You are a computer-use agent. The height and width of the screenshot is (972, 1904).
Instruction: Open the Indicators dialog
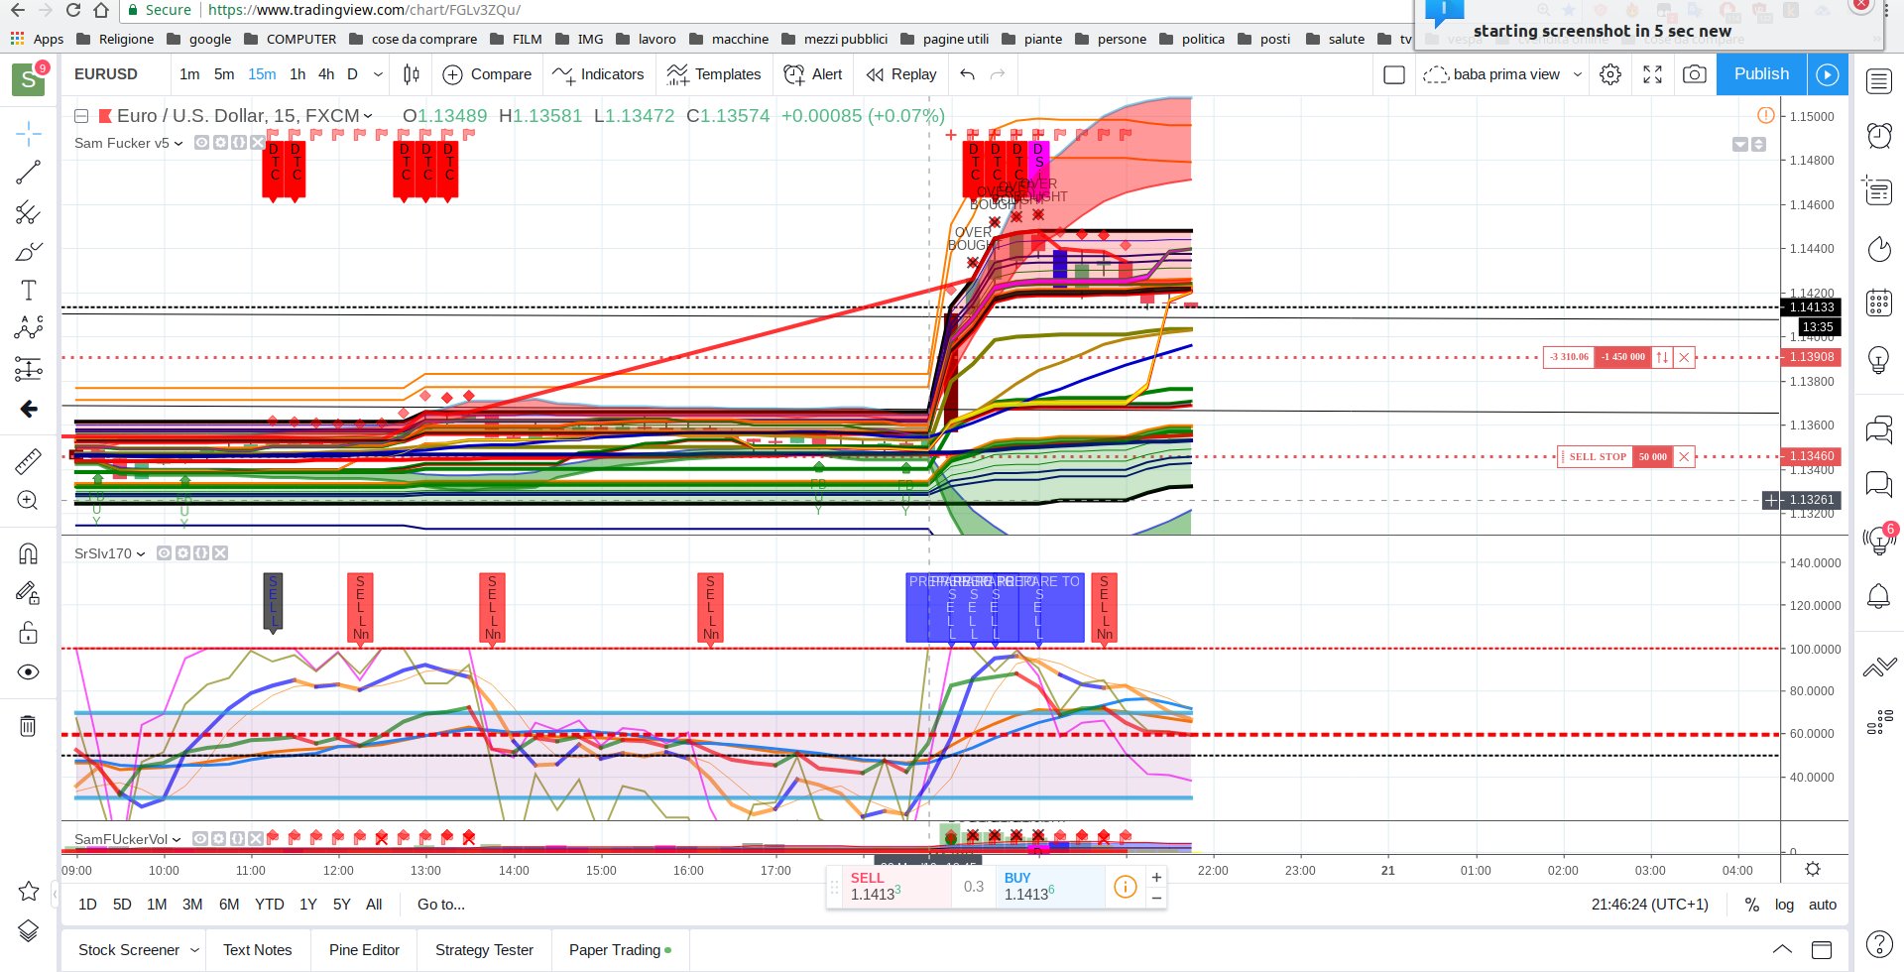click(x=598, y=74)
